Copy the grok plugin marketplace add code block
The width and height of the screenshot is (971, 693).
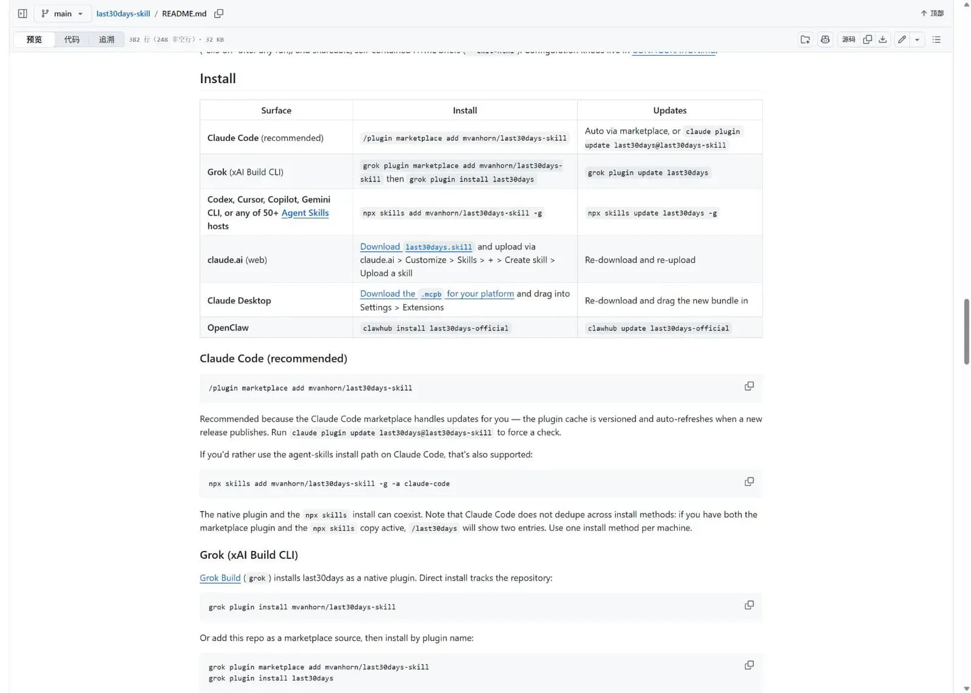click(749, 665)
